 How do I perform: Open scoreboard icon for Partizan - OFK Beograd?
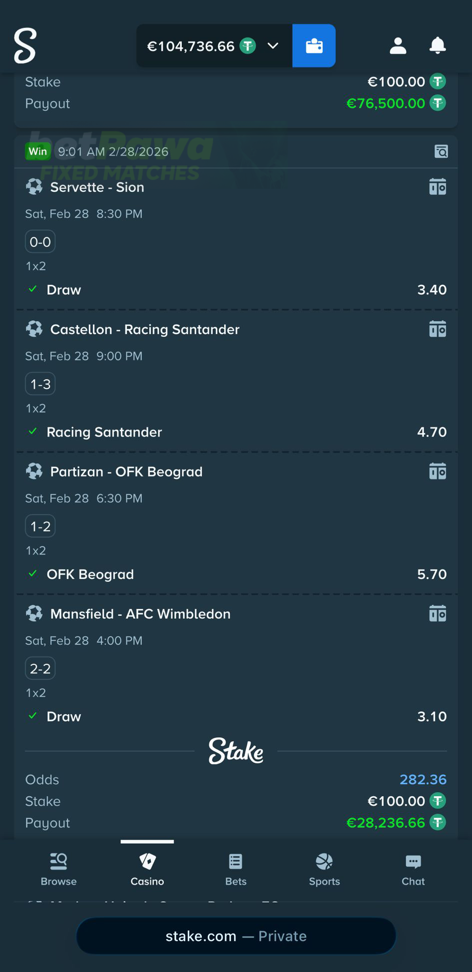point(438,471)
